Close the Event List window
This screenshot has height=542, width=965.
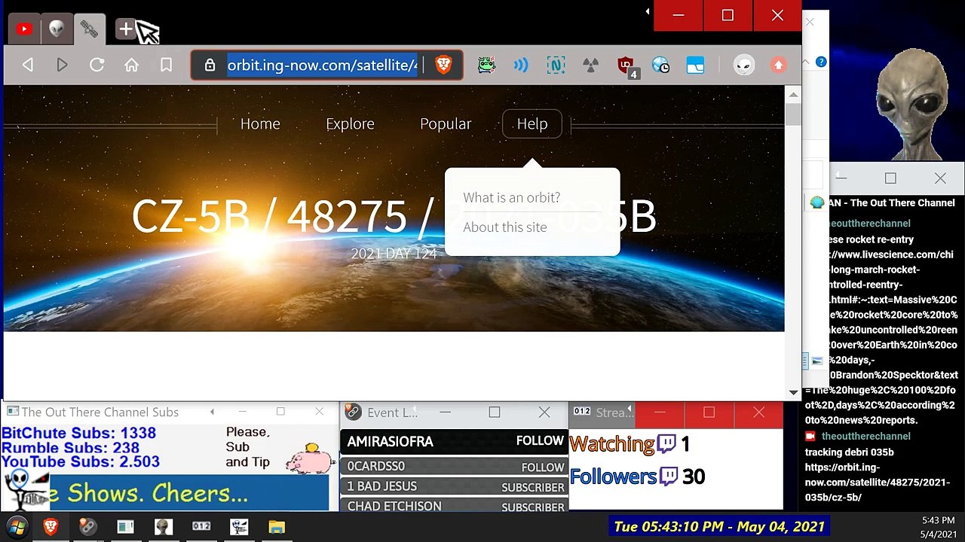(x=544, y=413)
